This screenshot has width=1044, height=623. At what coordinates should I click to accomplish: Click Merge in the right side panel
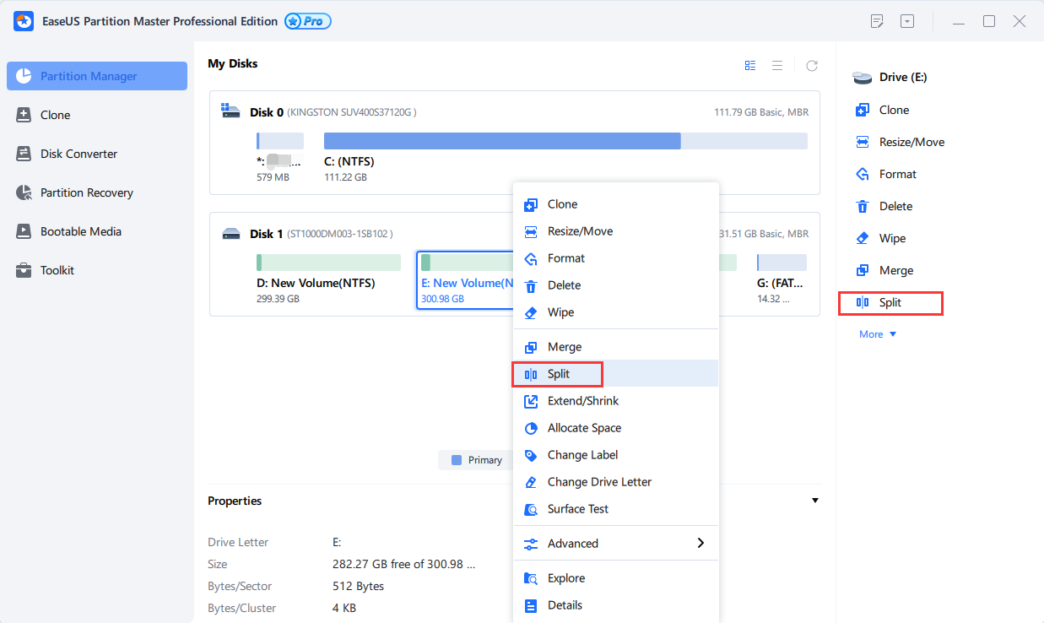(895, 270)
